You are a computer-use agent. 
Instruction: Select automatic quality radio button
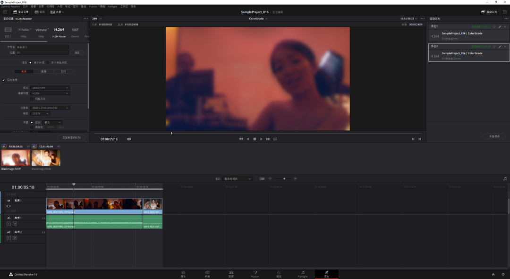point(32,122)
